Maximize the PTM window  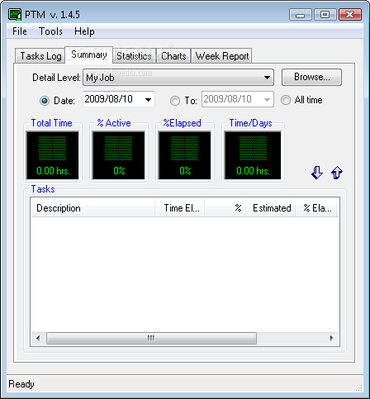325,15
